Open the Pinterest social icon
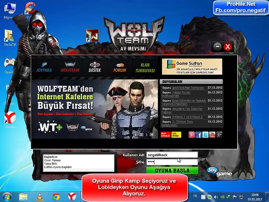Screen dimensions: 269x202 (x=192, y=135)
